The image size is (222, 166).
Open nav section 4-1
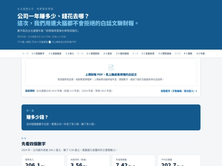(188, 54)
